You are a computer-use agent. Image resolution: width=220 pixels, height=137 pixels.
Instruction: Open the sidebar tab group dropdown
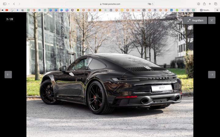9,4
